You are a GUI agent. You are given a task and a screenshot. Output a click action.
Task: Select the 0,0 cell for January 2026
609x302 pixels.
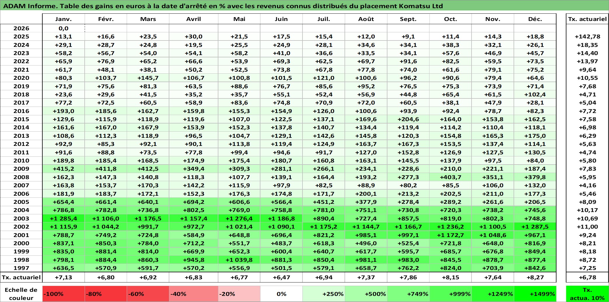64,28
